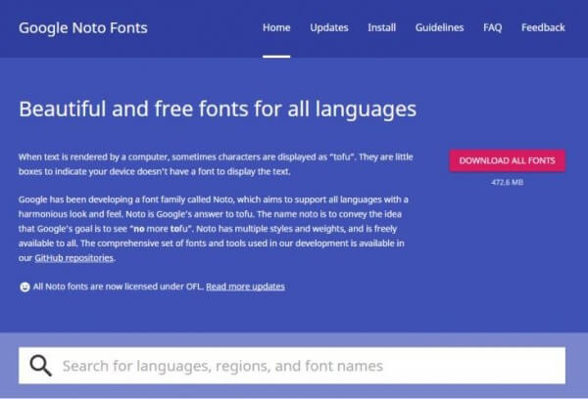The image size is (588, 399).
Task: Open the Install nav item
Action: tap(382, 27)
